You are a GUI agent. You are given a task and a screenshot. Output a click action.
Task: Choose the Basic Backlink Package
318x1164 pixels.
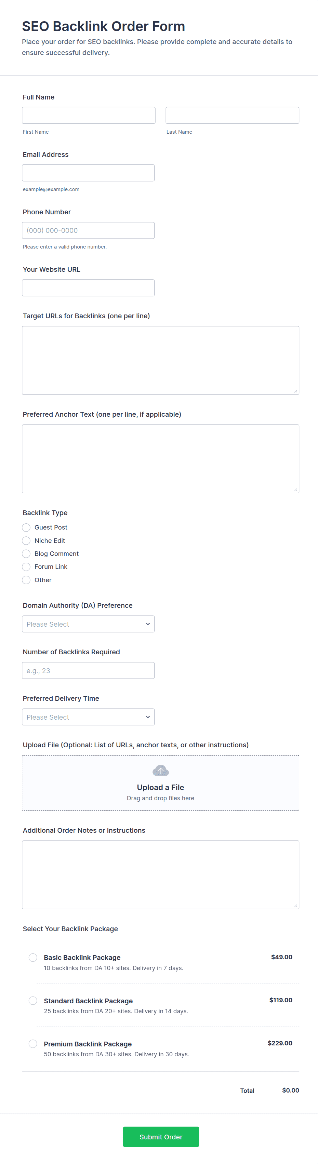pos(33,958)
